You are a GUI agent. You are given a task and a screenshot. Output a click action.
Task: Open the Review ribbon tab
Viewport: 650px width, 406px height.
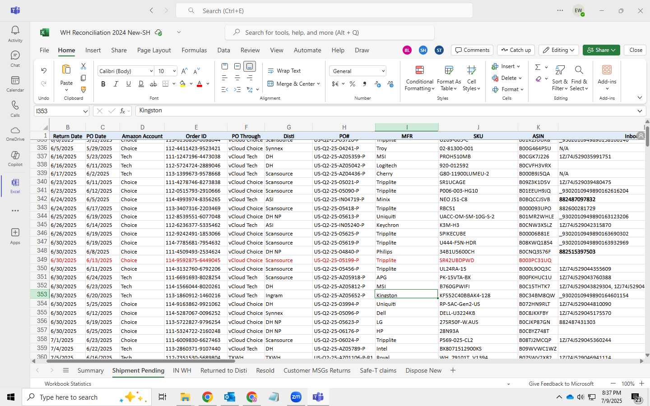(250, 50)
